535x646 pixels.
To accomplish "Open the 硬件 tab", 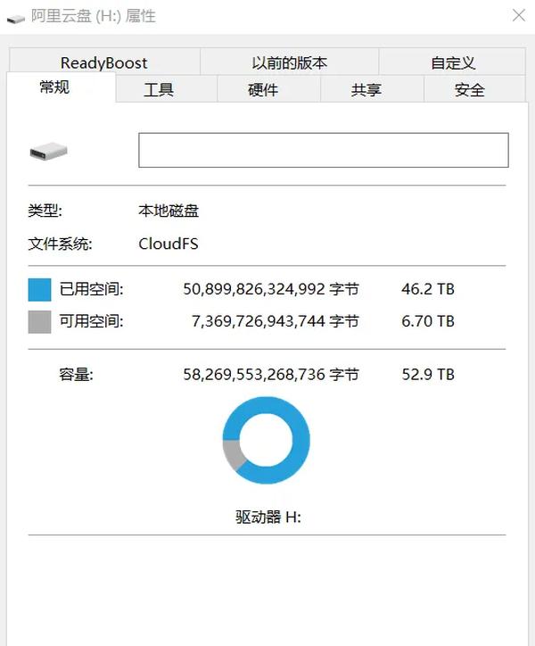I will 268,89.
